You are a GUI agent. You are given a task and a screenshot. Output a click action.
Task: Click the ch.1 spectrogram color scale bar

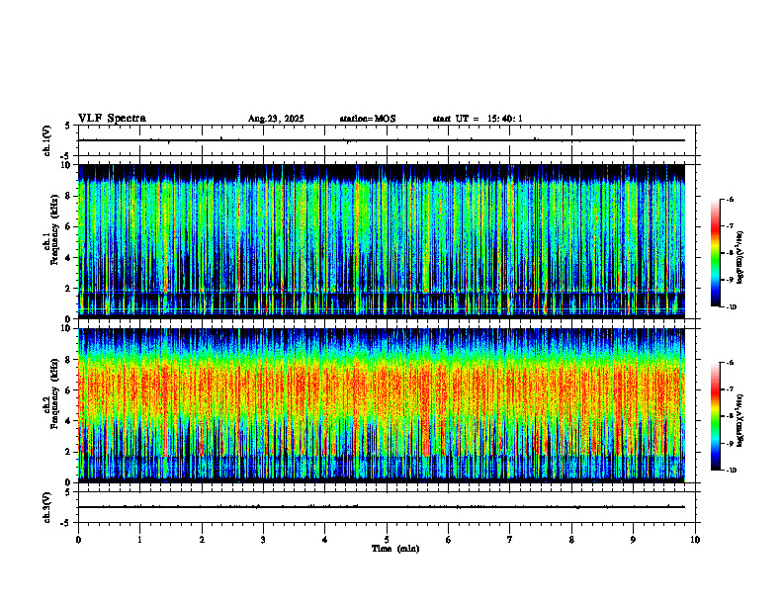click(x=715, y=253)
